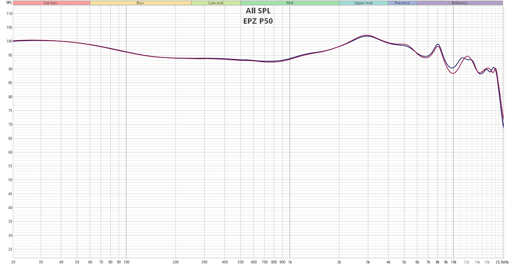Click the 25 dB level axis label
This screenshot has width=510, height=266.
[10, 249]
